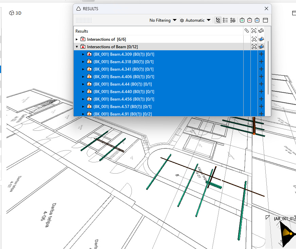This screenshot has height=249, width=296.
Task: Click the link chain column header icon
Action: pos(247,31)
